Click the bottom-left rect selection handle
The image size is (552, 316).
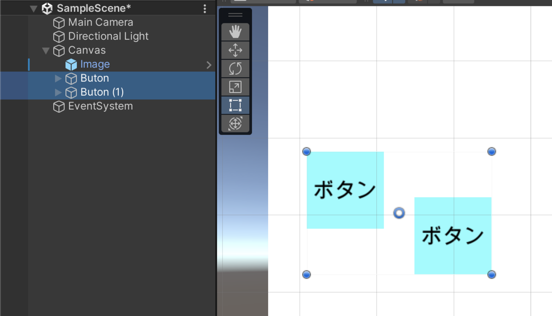click(307, 275)
